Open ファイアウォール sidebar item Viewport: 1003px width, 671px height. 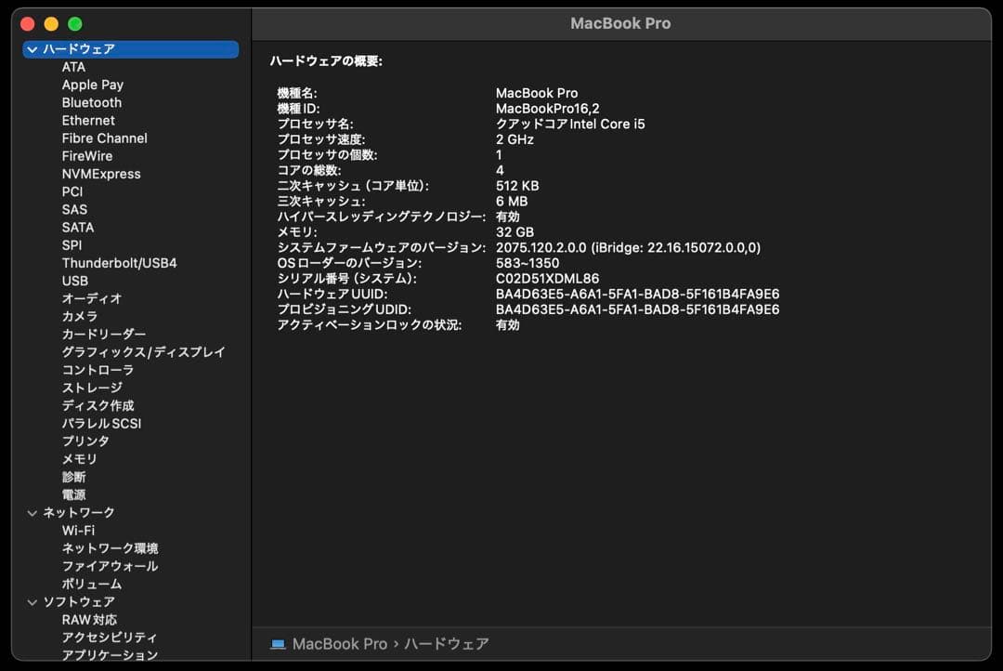(110, 567)
